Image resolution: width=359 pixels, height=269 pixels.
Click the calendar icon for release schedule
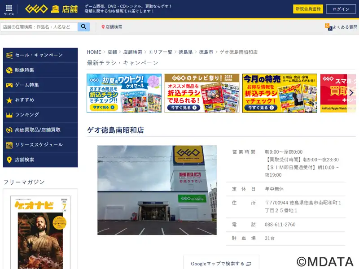tap(9, 145)
